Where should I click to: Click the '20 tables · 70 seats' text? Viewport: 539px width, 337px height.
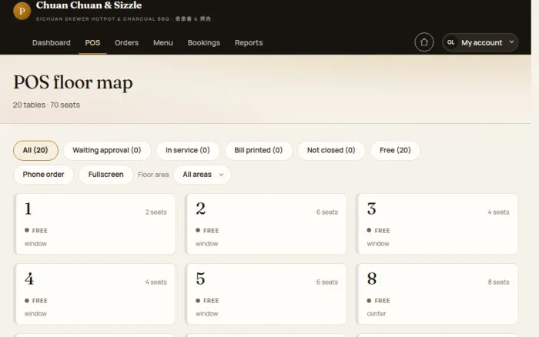click(x=46, y=105)
